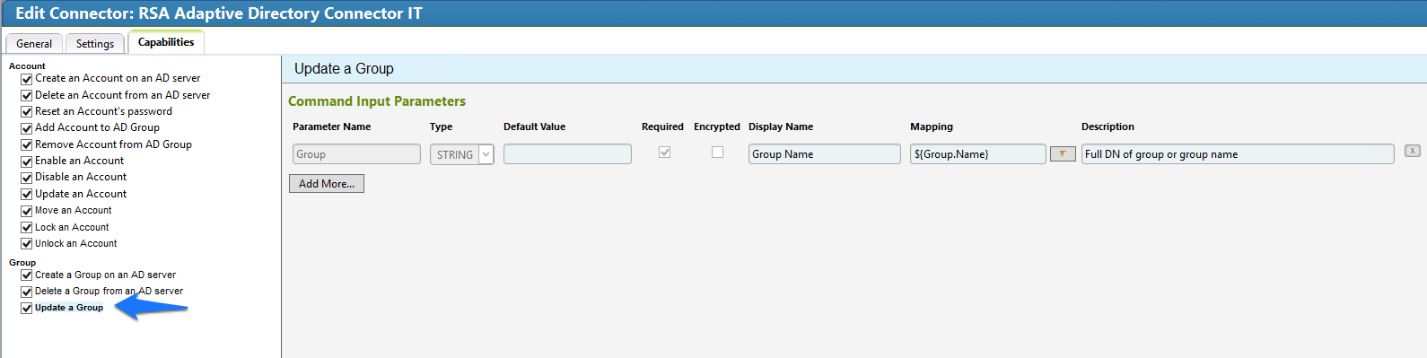Toggle Delete a Group from an AD server checkbox
Screen dimensions: 1427x358
click(27, 292)
